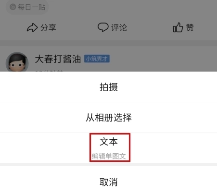Screen dimensions: 217x195
Task: Tap the comment speech bubble icon
Action: click(103, 27)
